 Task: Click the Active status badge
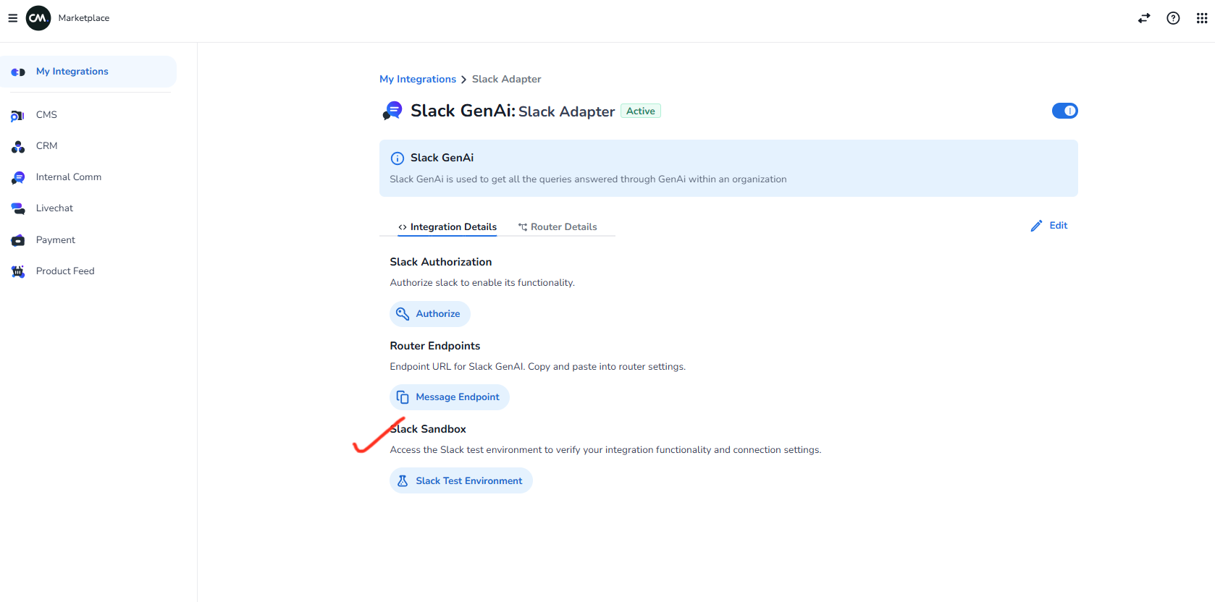[641, 111]
